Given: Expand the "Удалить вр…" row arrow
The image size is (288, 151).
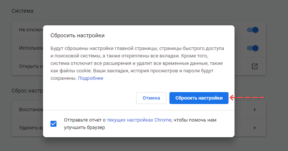Looking at the screenshot, I should click(254, 128).
